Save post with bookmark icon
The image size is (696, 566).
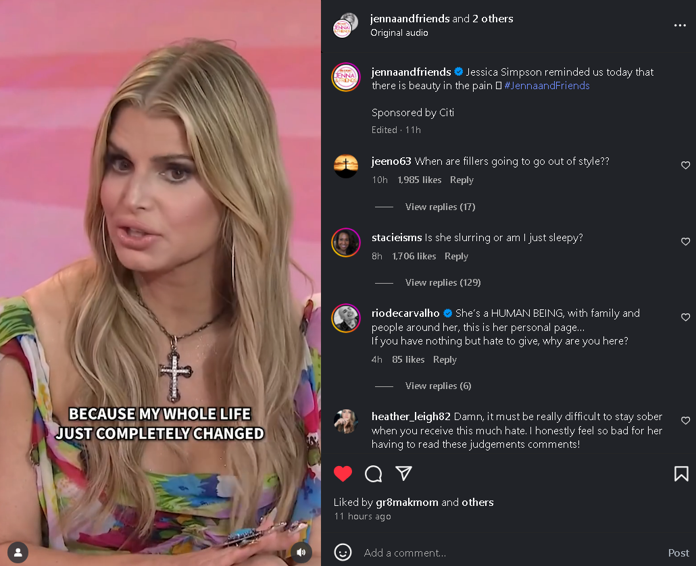681,473
